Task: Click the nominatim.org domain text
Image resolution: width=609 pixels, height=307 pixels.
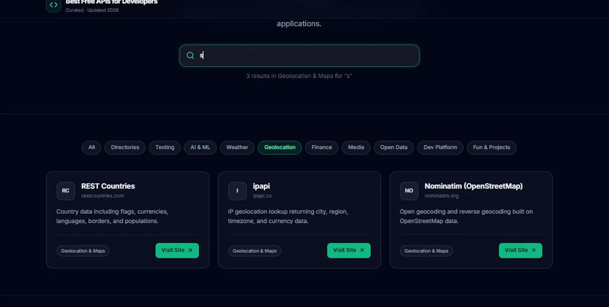Action: click(442, 196)
